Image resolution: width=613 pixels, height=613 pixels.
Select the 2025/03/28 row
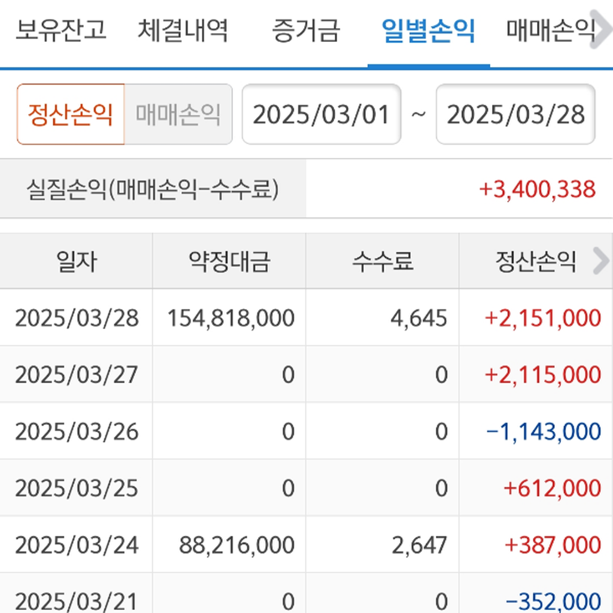tap(77, 318)
